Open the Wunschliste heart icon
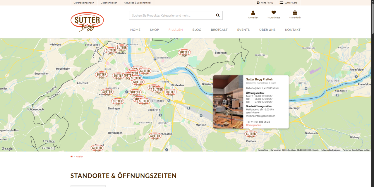Screen dimensions: 374x187 click(x=274, y=13)
